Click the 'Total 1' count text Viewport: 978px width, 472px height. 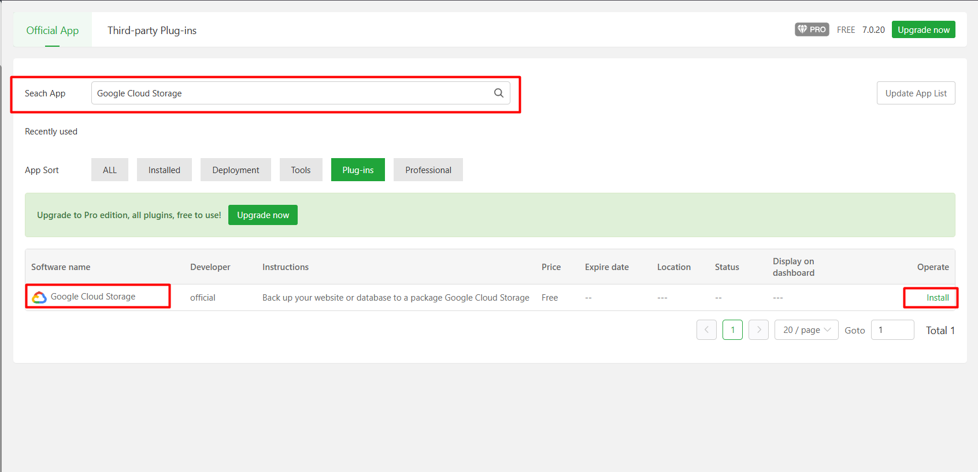[x=940, y=331]
